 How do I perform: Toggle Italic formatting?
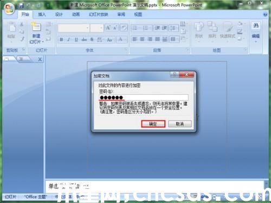click(69, 40)
